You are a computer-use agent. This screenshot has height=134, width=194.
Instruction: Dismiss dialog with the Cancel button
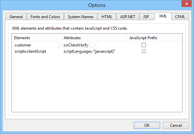176,125
